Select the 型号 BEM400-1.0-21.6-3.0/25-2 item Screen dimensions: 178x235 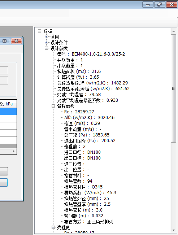point(91,54)
